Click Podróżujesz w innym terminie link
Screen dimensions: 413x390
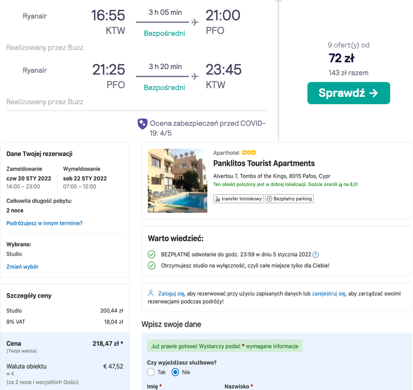[x=44, y=223]
